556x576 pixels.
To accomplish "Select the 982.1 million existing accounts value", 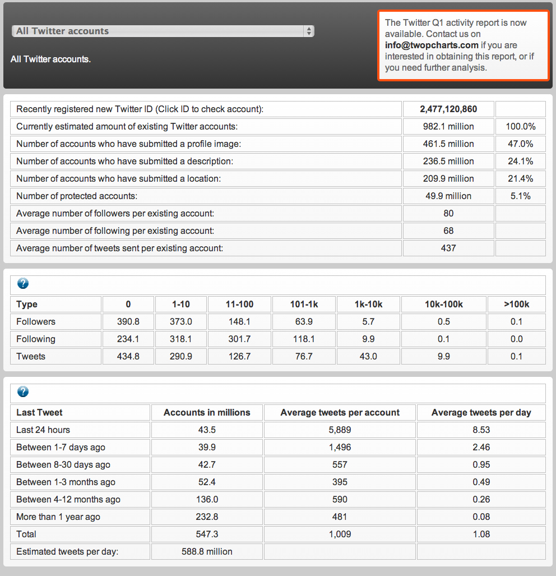I will (x=448, y=126).
